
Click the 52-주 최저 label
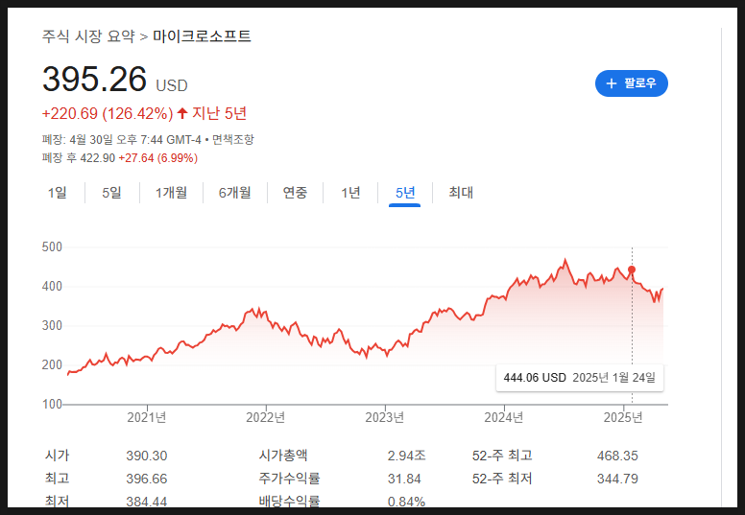pos(502,479)
